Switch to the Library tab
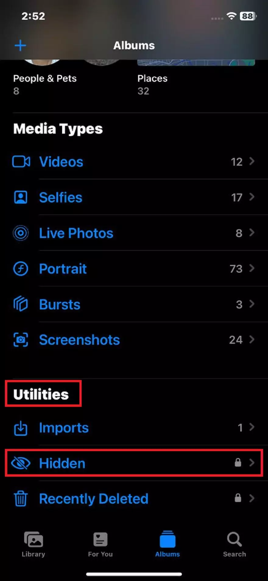The height and width of the screenshot is (581, 268). 33,544
